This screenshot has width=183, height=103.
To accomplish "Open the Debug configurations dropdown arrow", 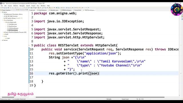I will point(30,8).
